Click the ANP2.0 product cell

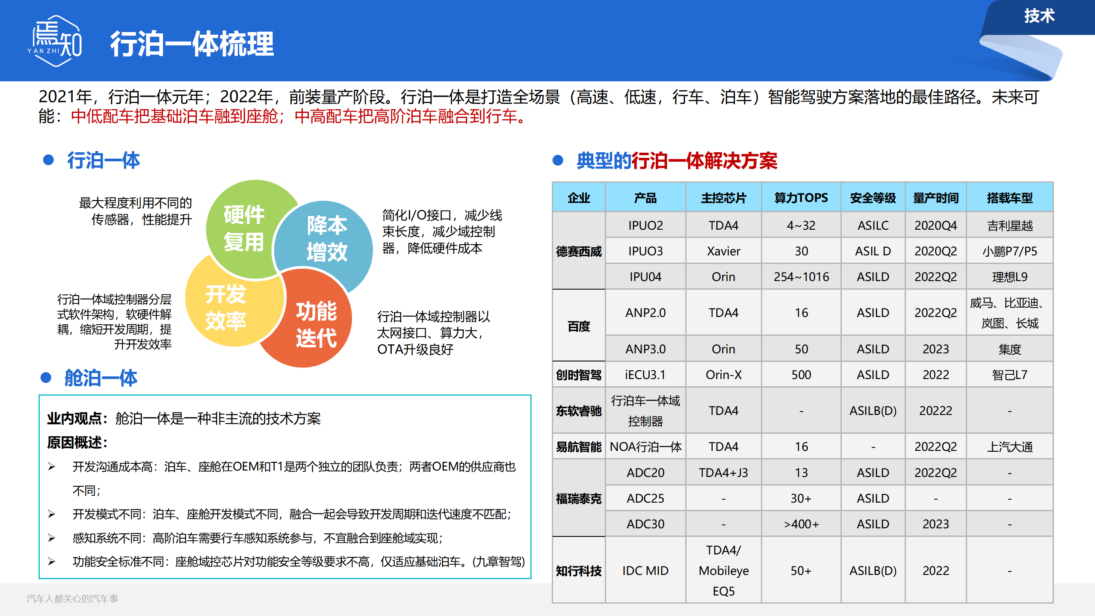point(645,313)
